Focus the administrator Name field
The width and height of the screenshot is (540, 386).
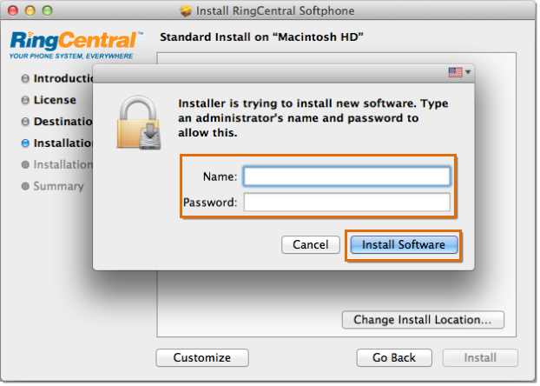[x=346, y=176]
